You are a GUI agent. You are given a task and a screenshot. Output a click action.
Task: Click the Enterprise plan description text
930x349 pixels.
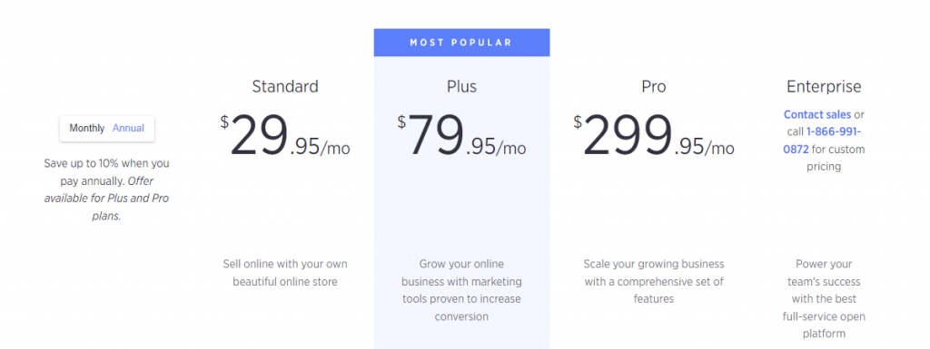[x=824, y=299]
